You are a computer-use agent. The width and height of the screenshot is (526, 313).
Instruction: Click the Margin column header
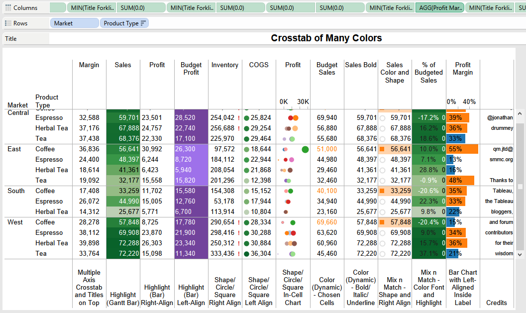(89, 65)
